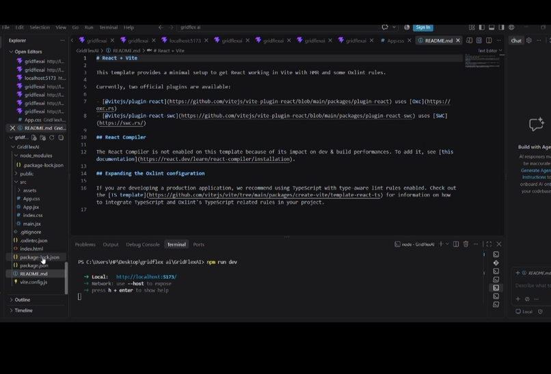Image resolution: width=551 pixels, height=374 pixels.
Task: Open the new terminal profile dropdown arrow
Action: [447, 244]
